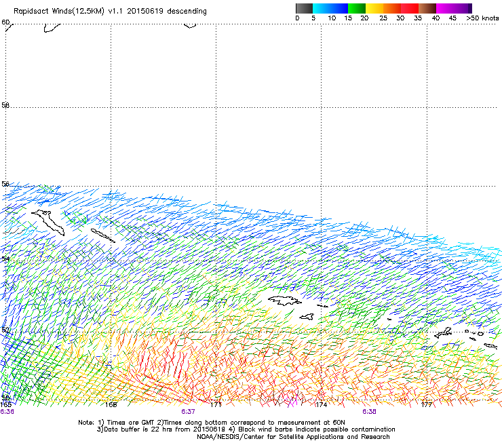Click the longitude label '177'
The width and height of the screenshot is (502, 441).
pyautogui.click(x=427, y=404)
